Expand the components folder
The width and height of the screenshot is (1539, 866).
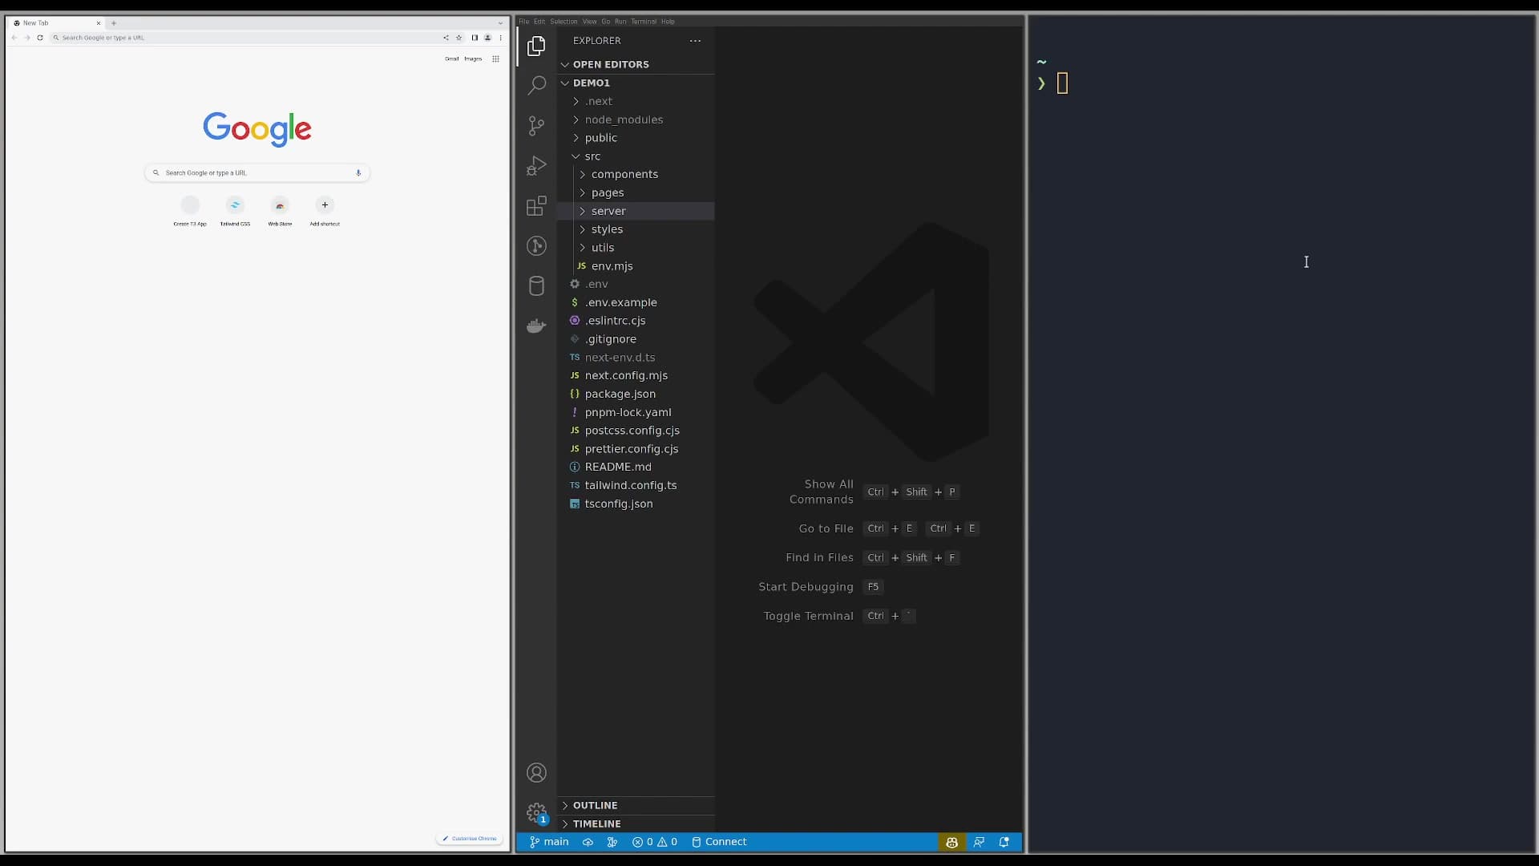tap(624, 174)
